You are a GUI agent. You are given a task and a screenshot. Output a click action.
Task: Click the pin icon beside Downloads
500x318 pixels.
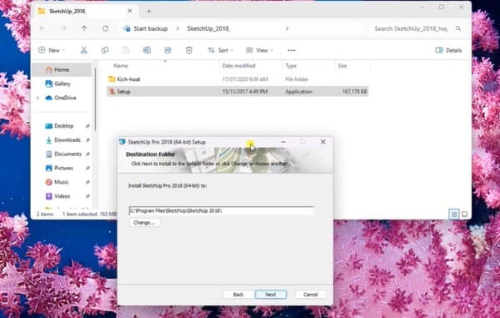(87, 140)
